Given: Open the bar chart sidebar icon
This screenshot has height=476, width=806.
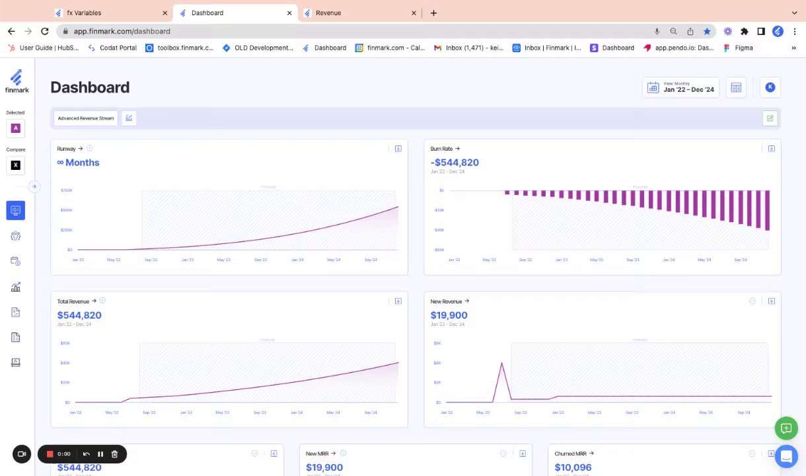Looking at the screenshot, I should 16,287.
